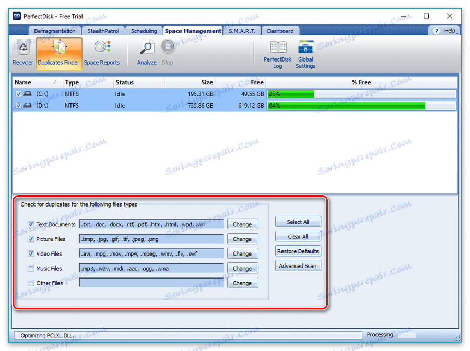
Task: Uncheck the C:\ drive checkbox
Action: (19, 94)
